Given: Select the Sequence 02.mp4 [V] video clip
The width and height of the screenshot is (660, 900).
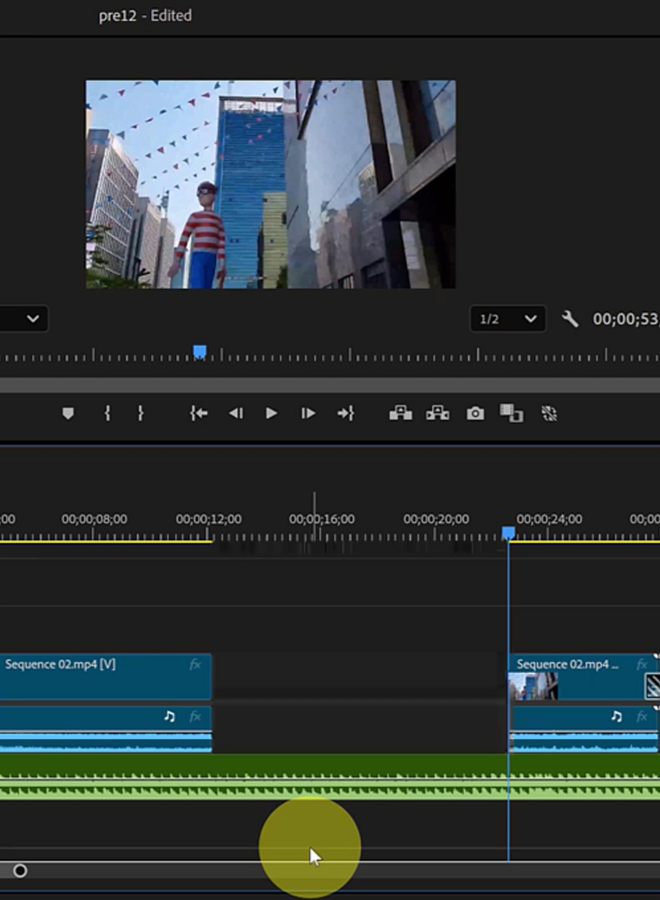Looking at the screenshot, I should click(106, 676).
